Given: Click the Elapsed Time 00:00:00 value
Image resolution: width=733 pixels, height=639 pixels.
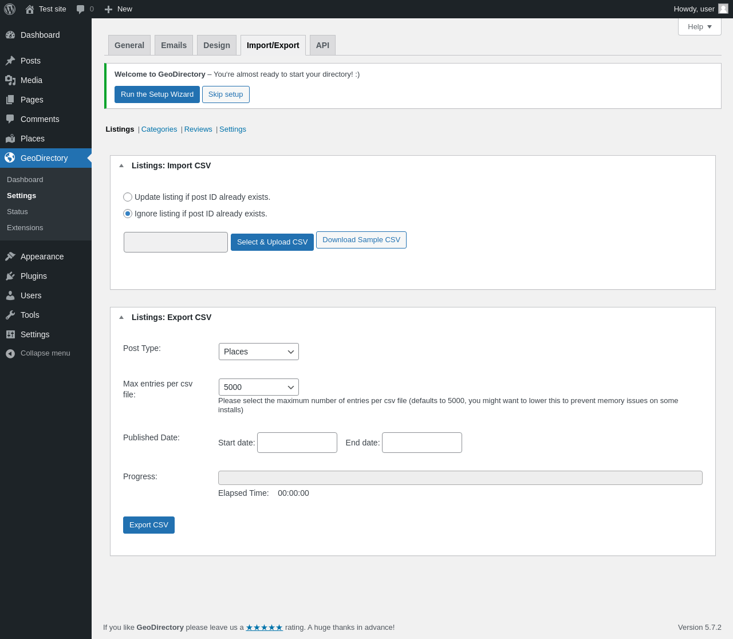Looking at the screenshot, I should point(293,493).
